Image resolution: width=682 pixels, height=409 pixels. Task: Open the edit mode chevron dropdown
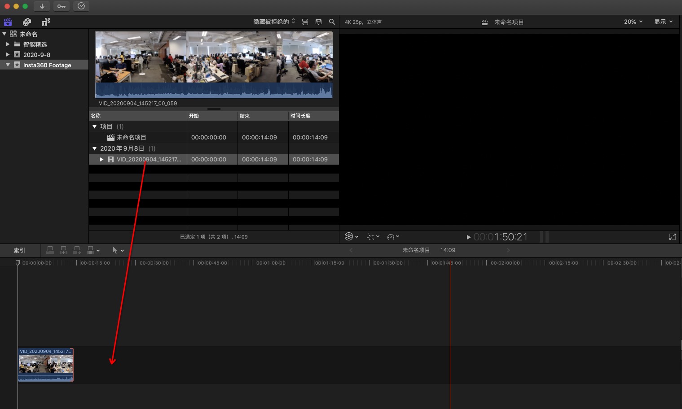pyautogui.click(x=98, y=251)
